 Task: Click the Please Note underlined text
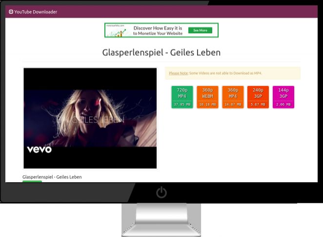tap(179, 73)
